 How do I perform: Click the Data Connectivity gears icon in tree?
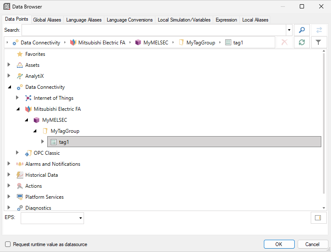tap(20, 87)
